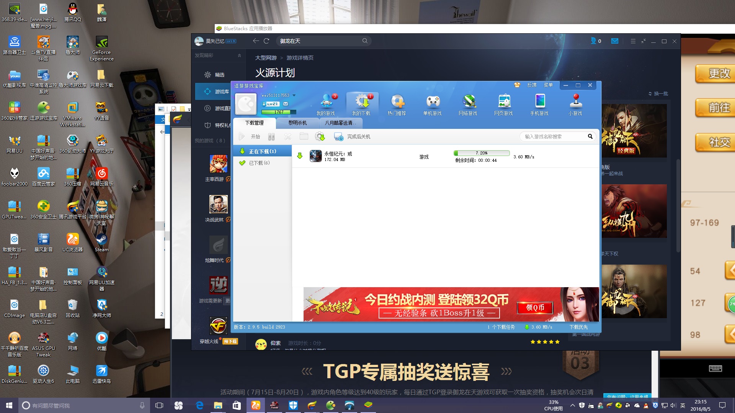Click the user avatar in the game library
The image size is (735, 413).
click(246, 104)
